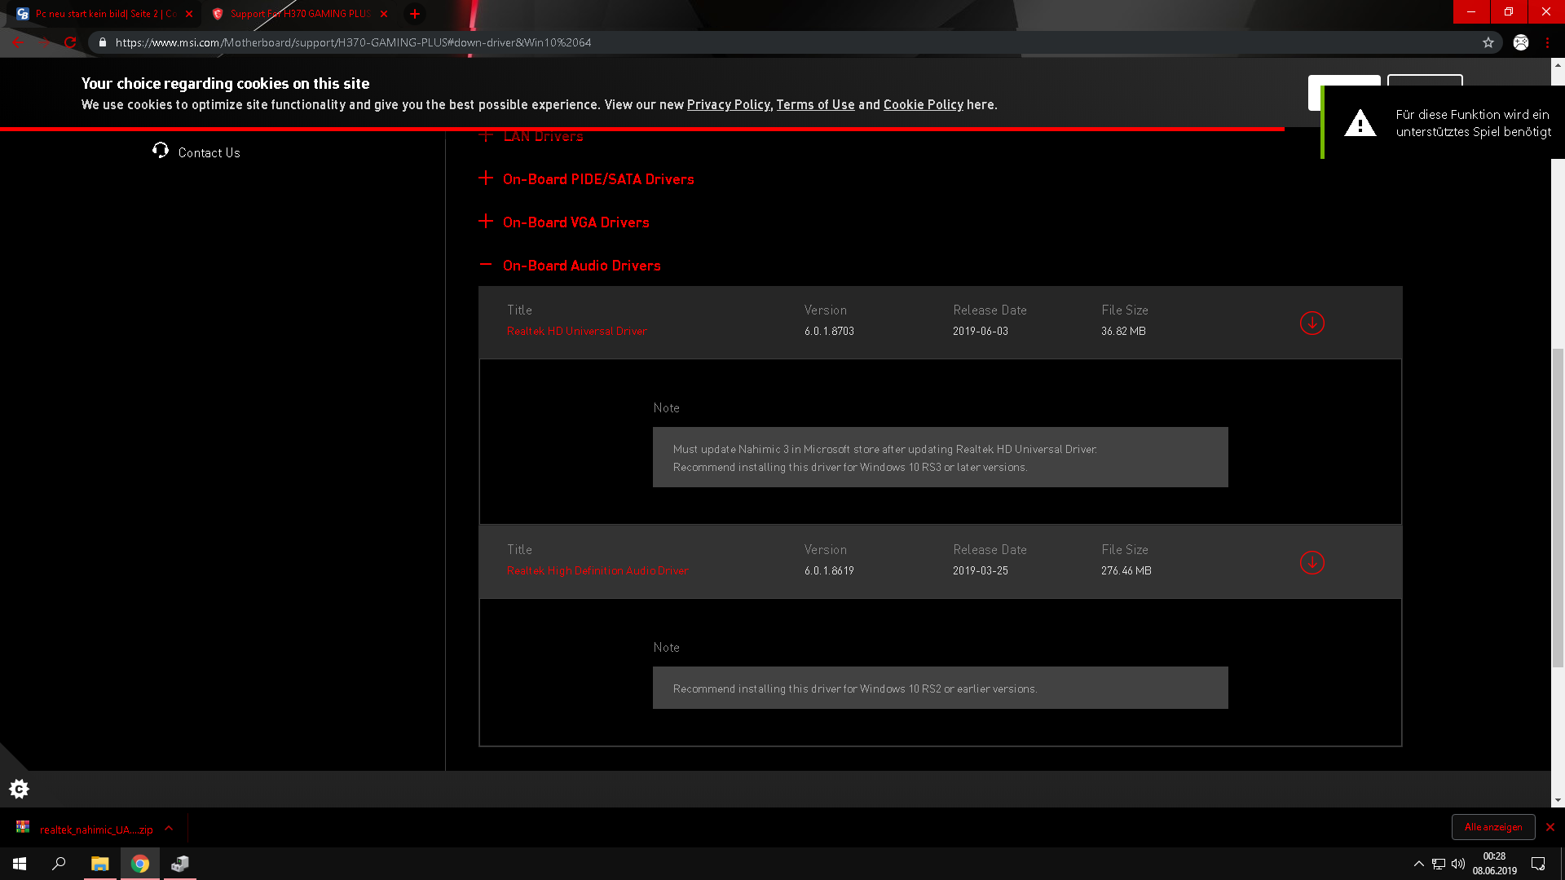
Task: Reload the page with refresh icon
Action: click(70, 42)
